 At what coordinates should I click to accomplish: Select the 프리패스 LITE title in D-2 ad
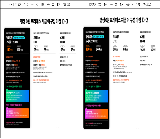point(116,39)
